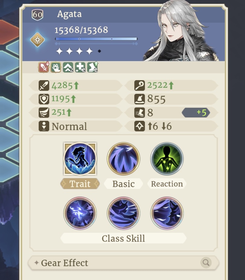View the green Reaction skill icon
245x280 pixels.
pos(167,159)
